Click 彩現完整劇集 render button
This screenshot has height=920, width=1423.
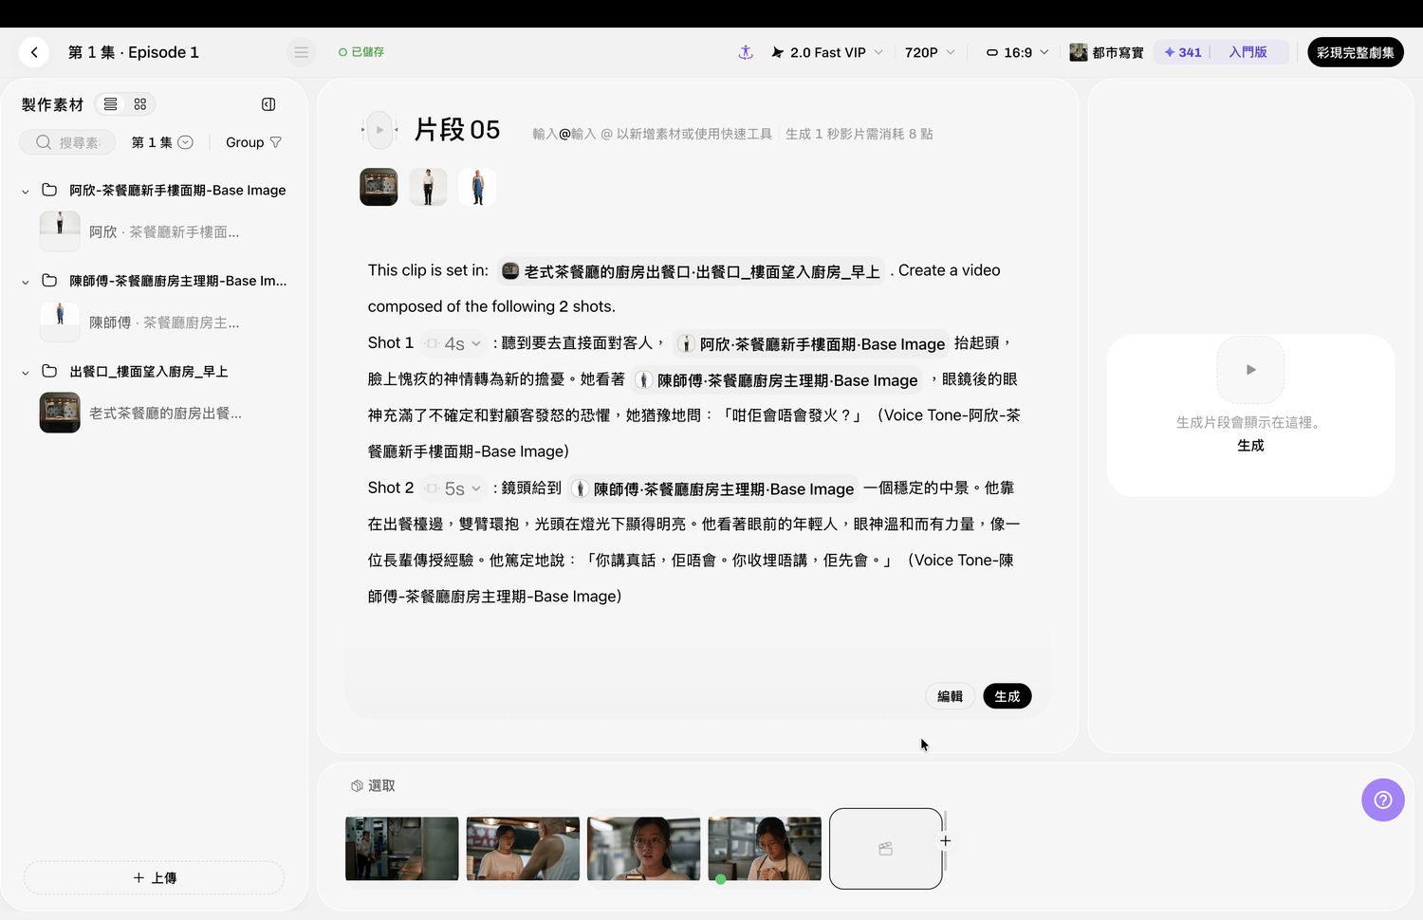1355,52
